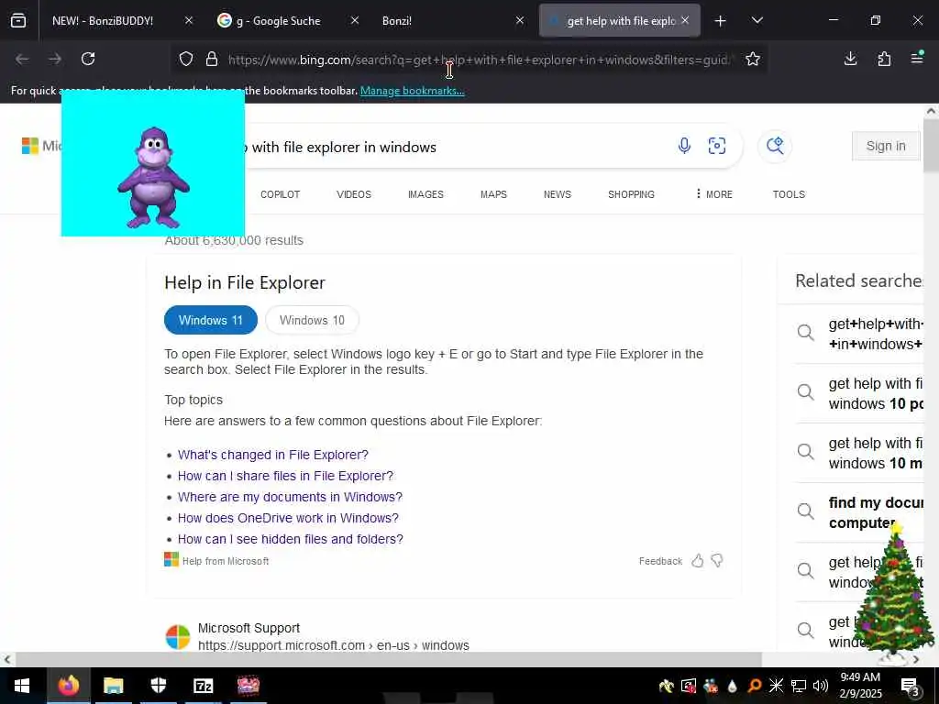Switch to the Bonzi! tab
The width and height of the screenshot is (939, 704).
(x=396, y=21)
